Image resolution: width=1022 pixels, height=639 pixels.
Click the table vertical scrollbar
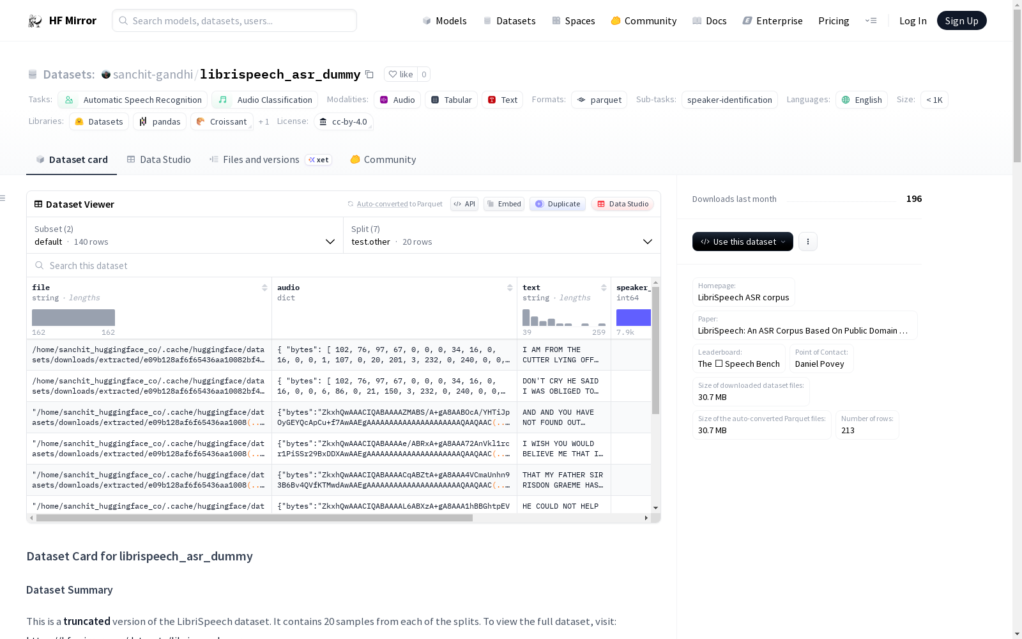(655, 350)
